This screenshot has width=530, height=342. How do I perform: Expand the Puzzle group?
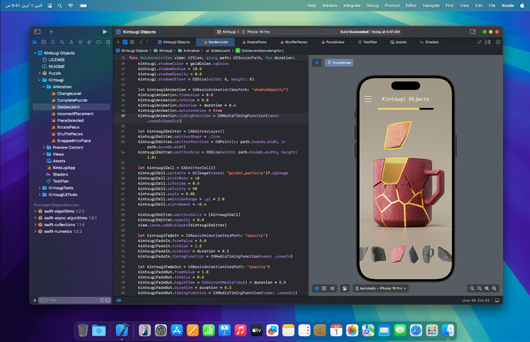pos(40,73)
